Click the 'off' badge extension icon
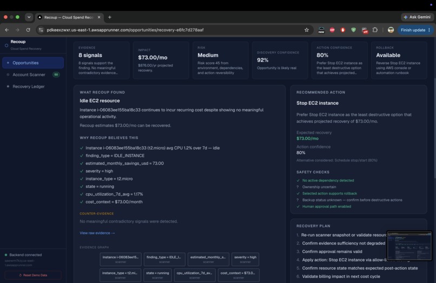The image size is (436, 283). coord(364,30)
